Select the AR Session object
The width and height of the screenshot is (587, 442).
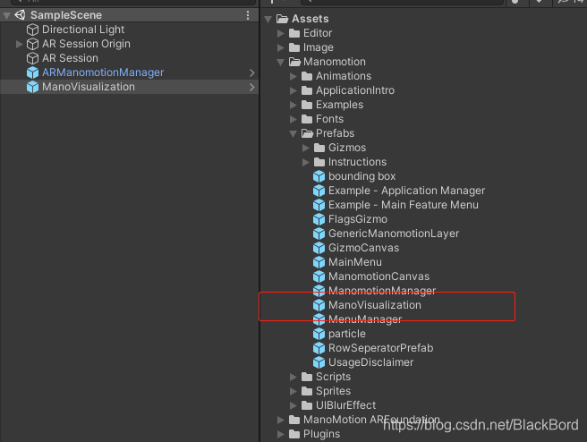point(129,58)
